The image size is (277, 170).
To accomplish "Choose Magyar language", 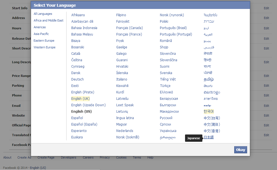I will [122, 124].
